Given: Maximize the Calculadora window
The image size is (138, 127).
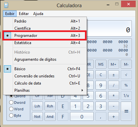Looking at the screenshot, I should point(117,4).
